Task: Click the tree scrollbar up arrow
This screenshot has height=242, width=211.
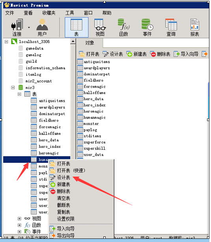Action: (73, 41)
